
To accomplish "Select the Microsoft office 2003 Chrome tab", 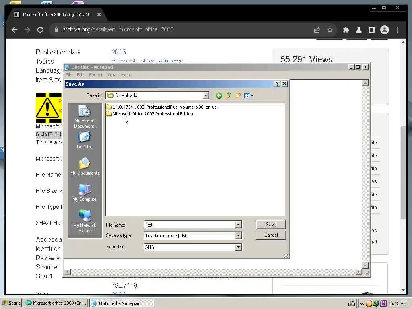I will click(56, 15).
